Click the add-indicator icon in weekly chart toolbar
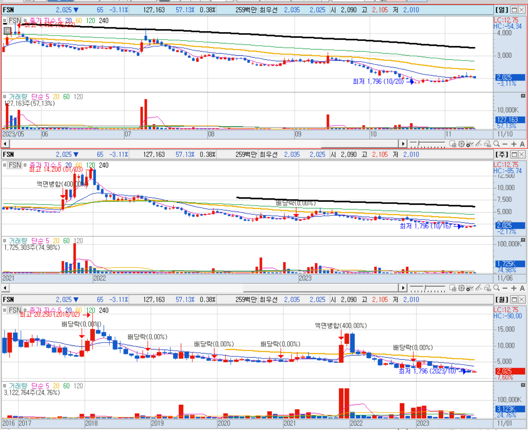Screen dimensions: 528x430 470,288
